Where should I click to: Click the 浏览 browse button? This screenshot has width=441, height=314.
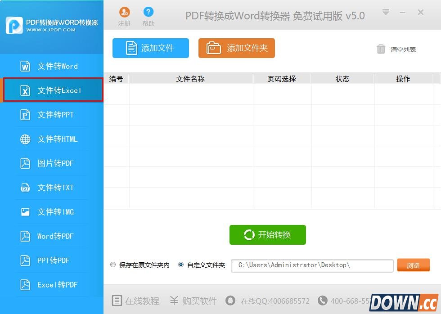click(x=413, y=265)
